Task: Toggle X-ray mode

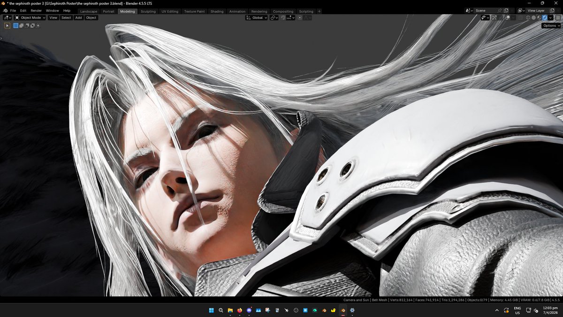Action: [x=520, y=17]
